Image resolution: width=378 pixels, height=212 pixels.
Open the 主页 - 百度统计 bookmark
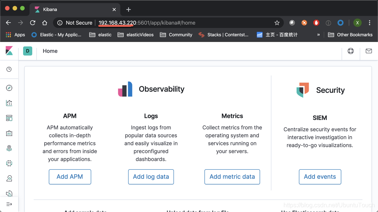[277, 35]
